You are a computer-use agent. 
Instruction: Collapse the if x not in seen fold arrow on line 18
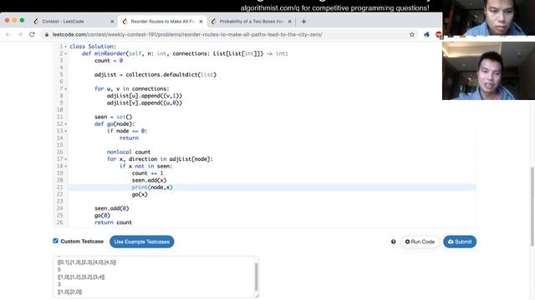point(65,167)
